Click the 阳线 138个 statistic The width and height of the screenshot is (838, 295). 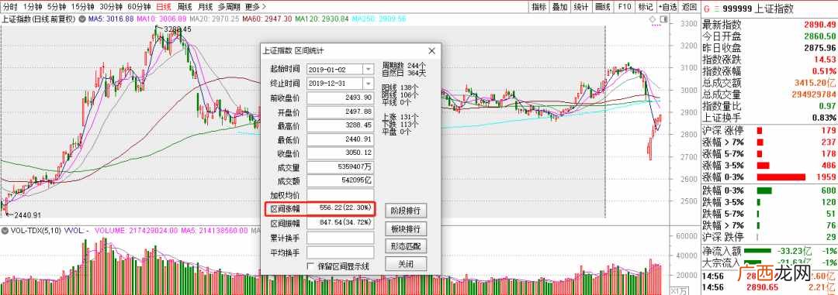pos(400,87)
